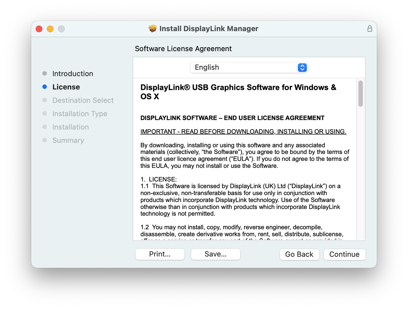Click the blue dot beside License step
408x309 pixels.
(45, 87)
